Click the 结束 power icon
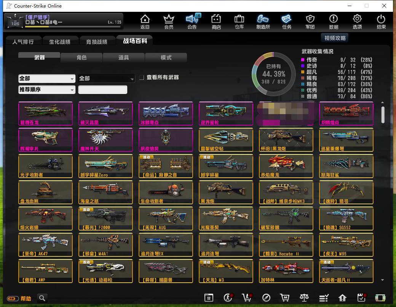Screen dimensions: 396x307 381,21
